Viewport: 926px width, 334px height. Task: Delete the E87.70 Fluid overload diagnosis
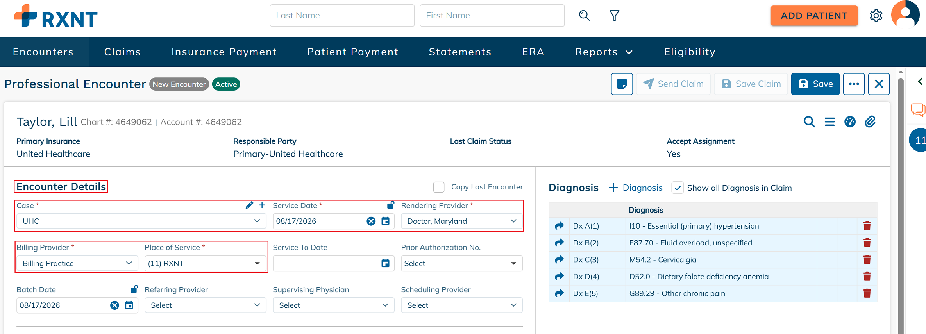click(x=867, y=243)
